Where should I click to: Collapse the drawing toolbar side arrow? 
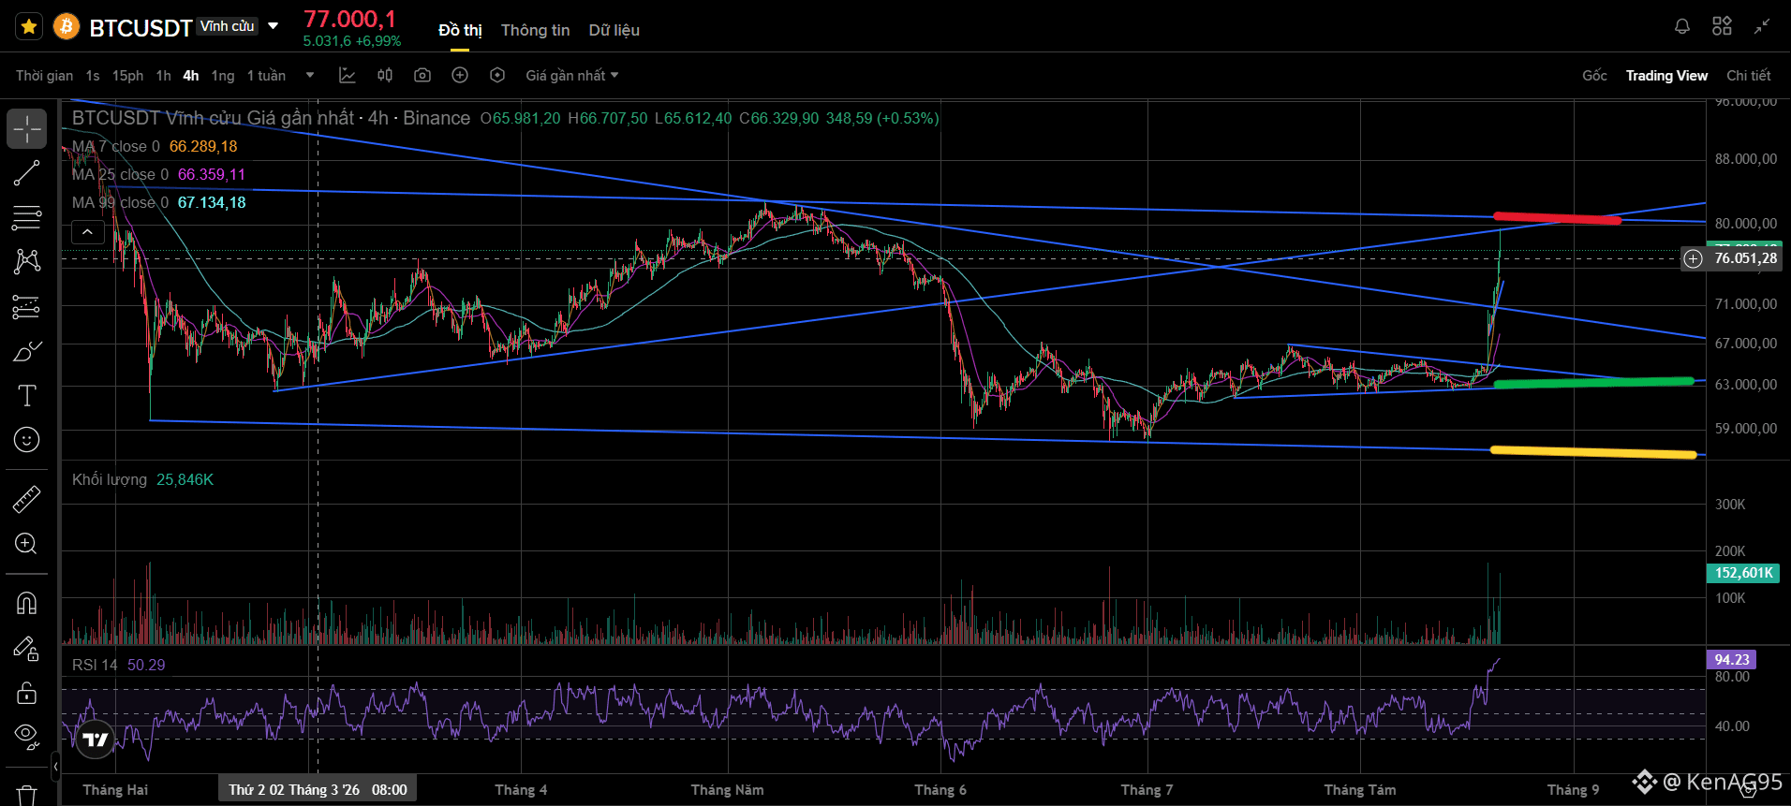pos(55,767)
